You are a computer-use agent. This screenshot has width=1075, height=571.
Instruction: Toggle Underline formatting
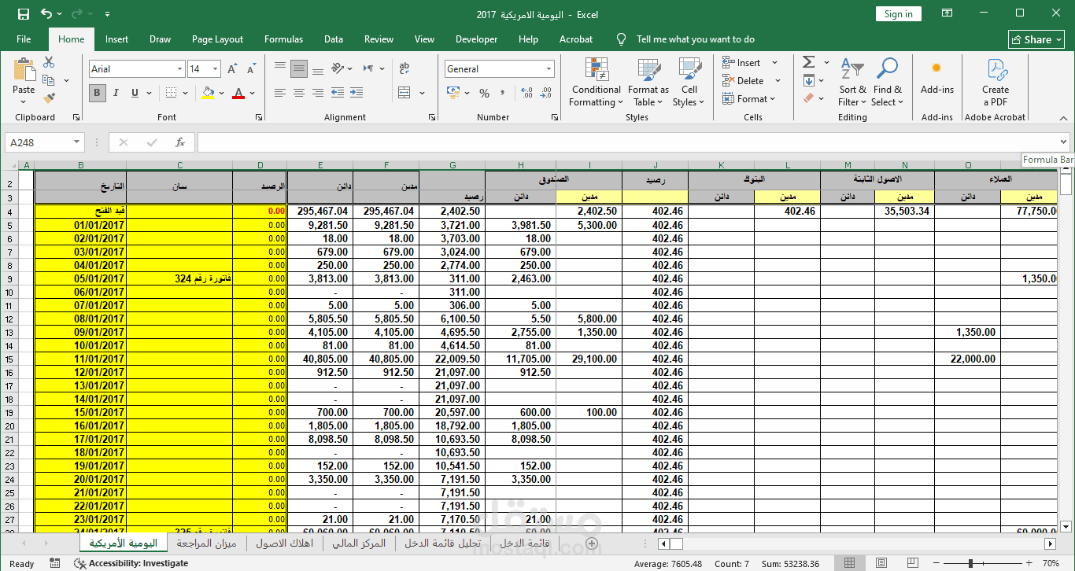[135, 93]
